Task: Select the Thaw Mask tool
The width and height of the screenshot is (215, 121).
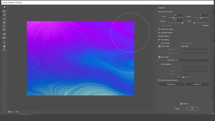Action: (4, 38)
